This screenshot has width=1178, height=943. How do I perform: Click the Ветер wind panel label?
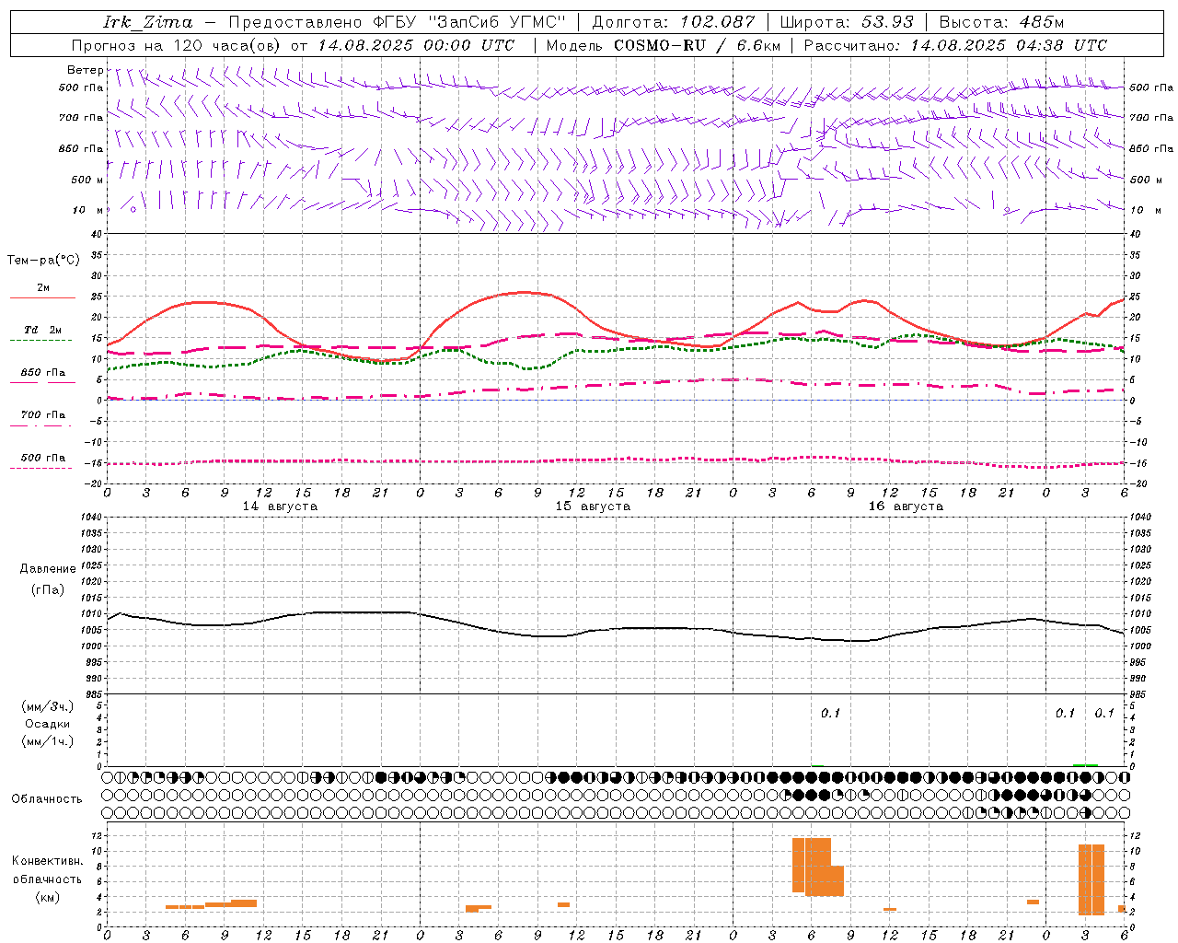point(85,70)
